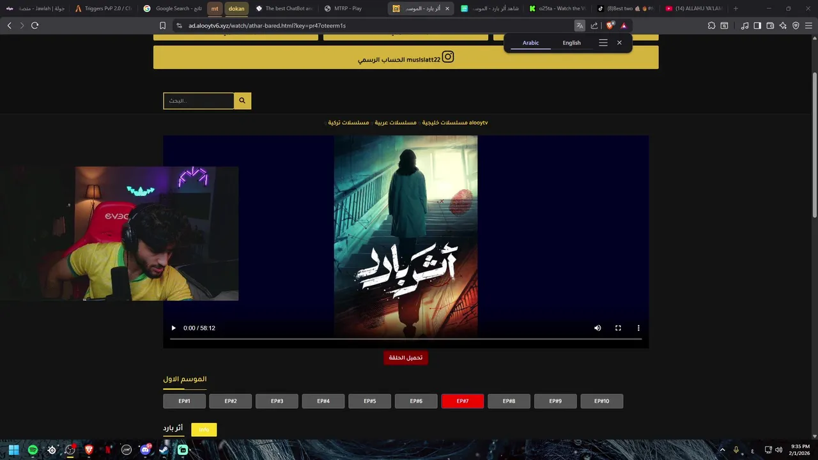Click the yellow info badge
This screenshot has width=818, height=460.
[x=204, y=429]
